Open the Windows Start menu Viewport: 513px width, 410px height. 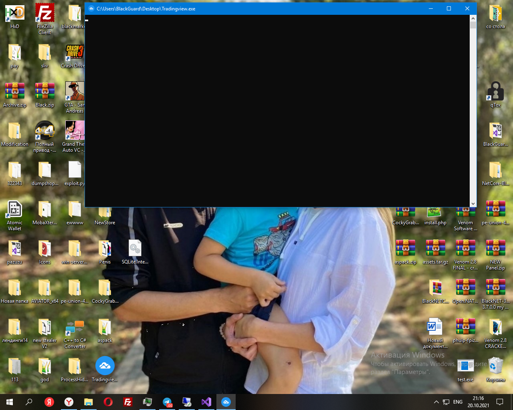tap(10, 402)
